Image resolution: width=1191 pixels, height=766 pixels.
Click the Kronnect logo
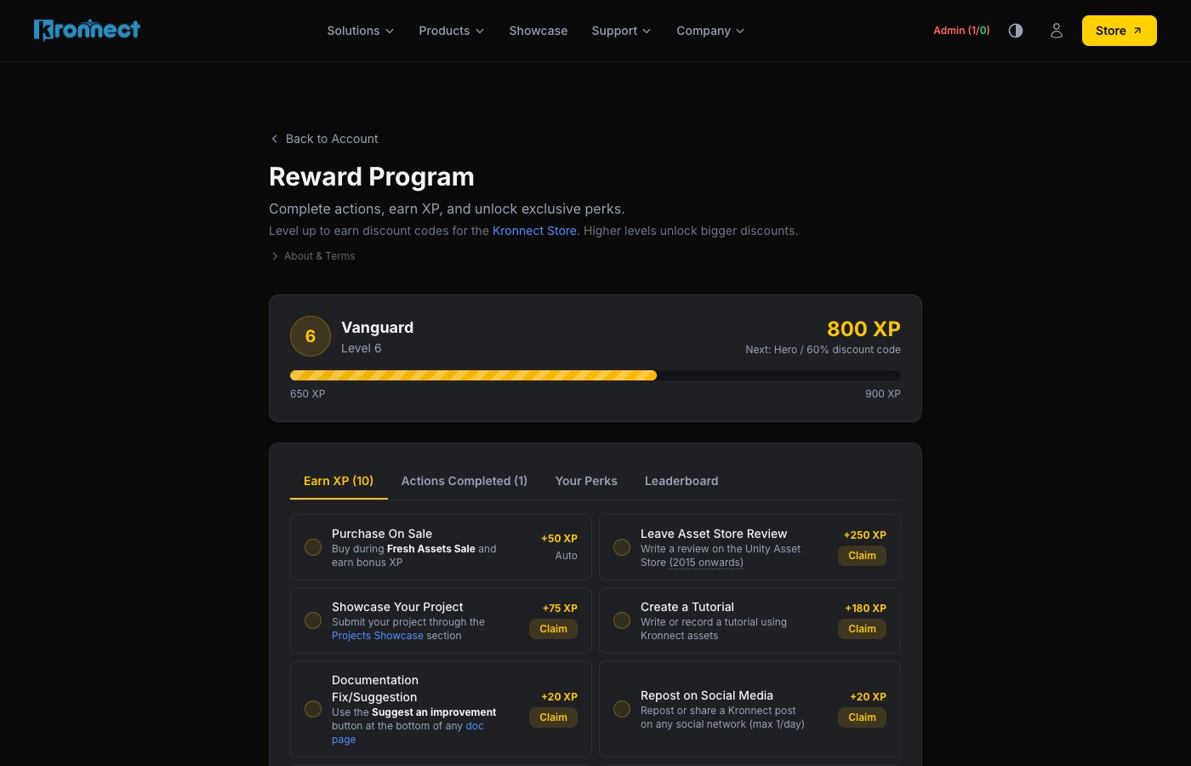pyautogui.click(x=87, y=29)
